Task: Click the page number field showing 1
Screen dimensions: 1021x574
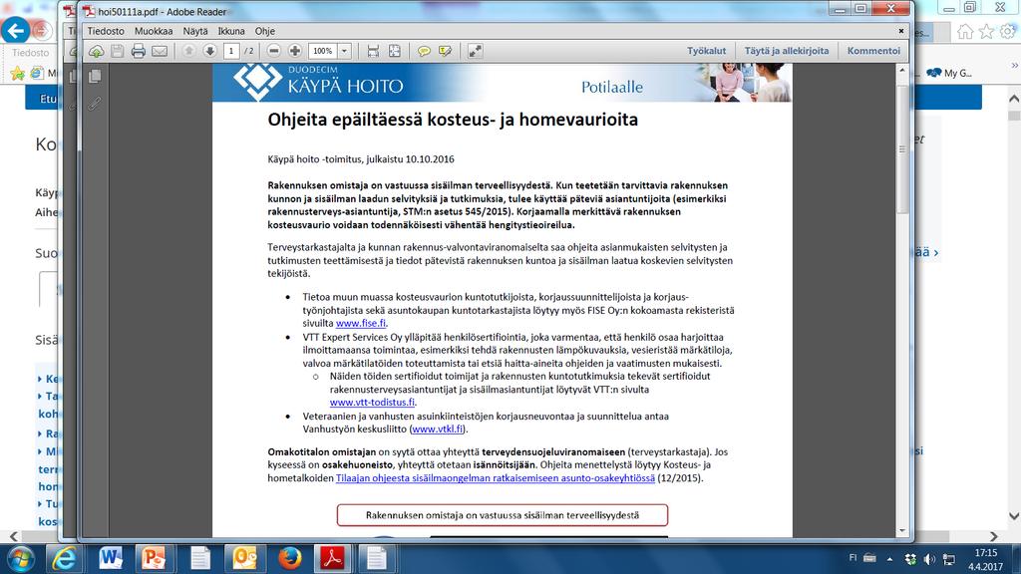Action: (x=231, y=51)
